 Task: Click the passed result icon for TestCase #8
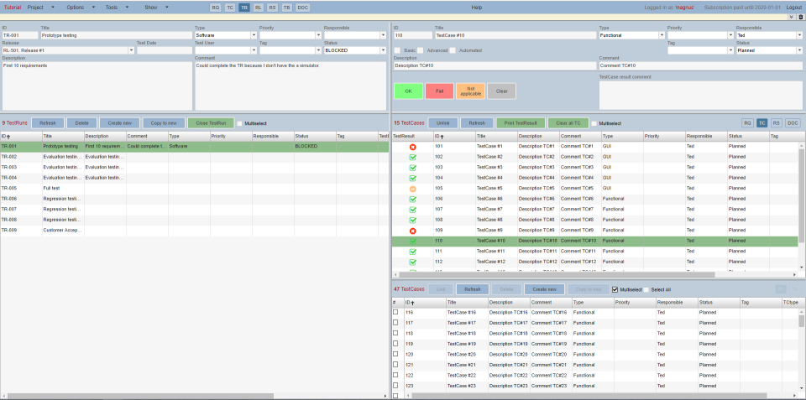point(412,221)
